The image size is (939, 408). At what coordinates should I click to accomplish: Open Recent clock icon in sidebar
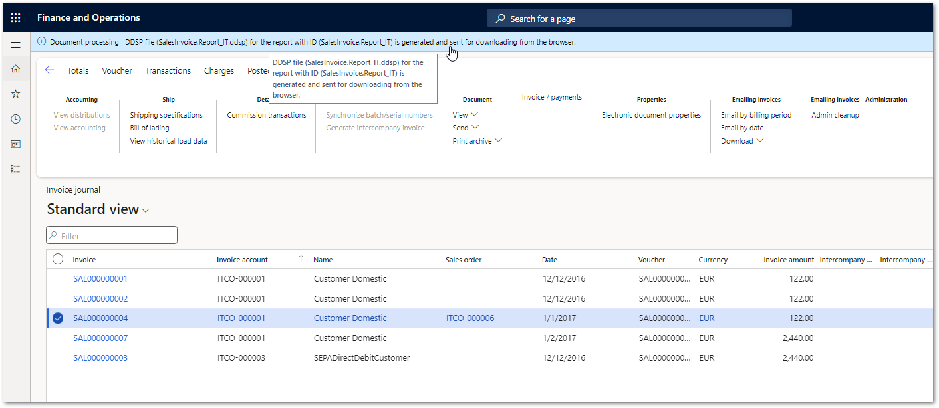tap(16, 119)
